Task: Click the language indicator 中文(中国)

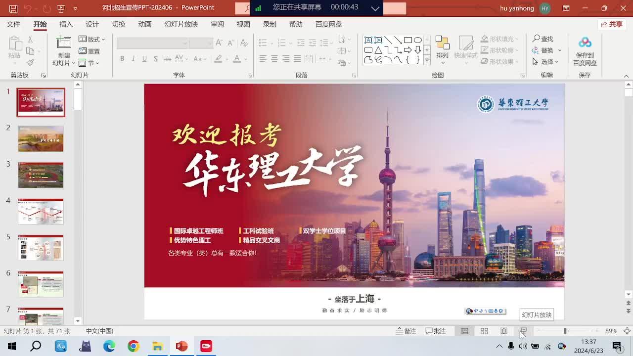Action: pos(99,331)
